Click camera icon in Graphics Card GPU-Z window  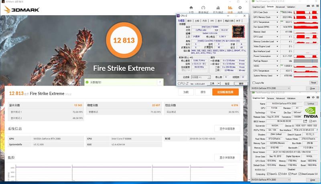[x=308, y=98]
